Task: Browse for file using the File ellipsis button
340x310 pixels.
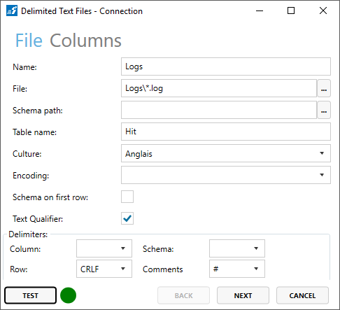Action: coord(324,88)
